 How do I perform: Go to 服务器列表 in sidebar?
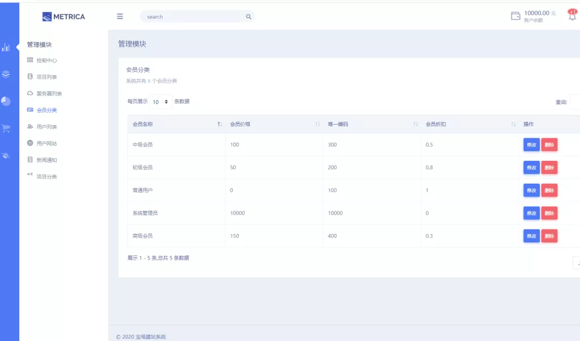click(x=49, y=93)
